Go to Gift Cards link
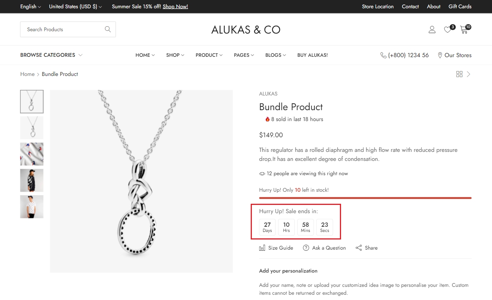The height and width of the screenshot is (300, 492). coord(460,6)
